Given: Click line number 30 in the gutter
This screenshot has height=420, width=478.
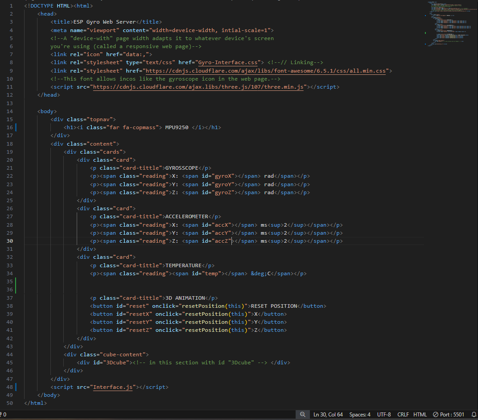Looking at the screenshot, I should [10, 241].
